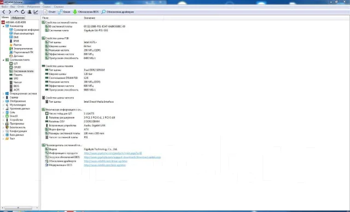Go up one level with the up arrow icon
The height and width of the screenshot is (212, 350).
[16, 11]
